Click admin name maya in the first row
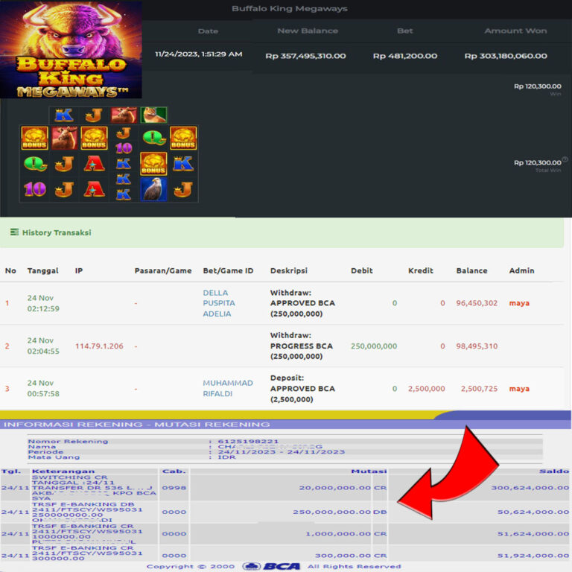This screenshot has width=572, height=572. tap(519, 303)
